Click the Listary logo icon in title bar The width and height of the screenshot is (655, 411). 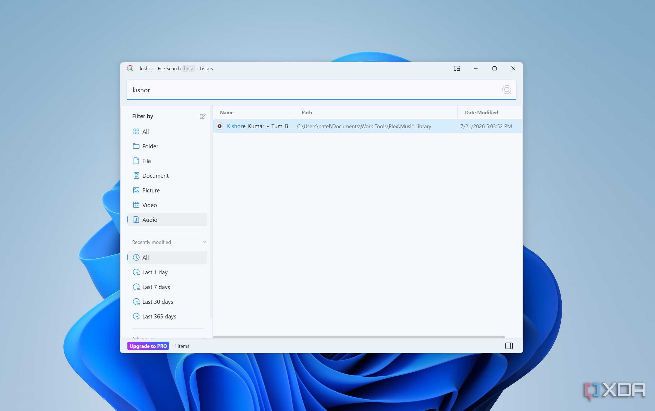[130, 68]
